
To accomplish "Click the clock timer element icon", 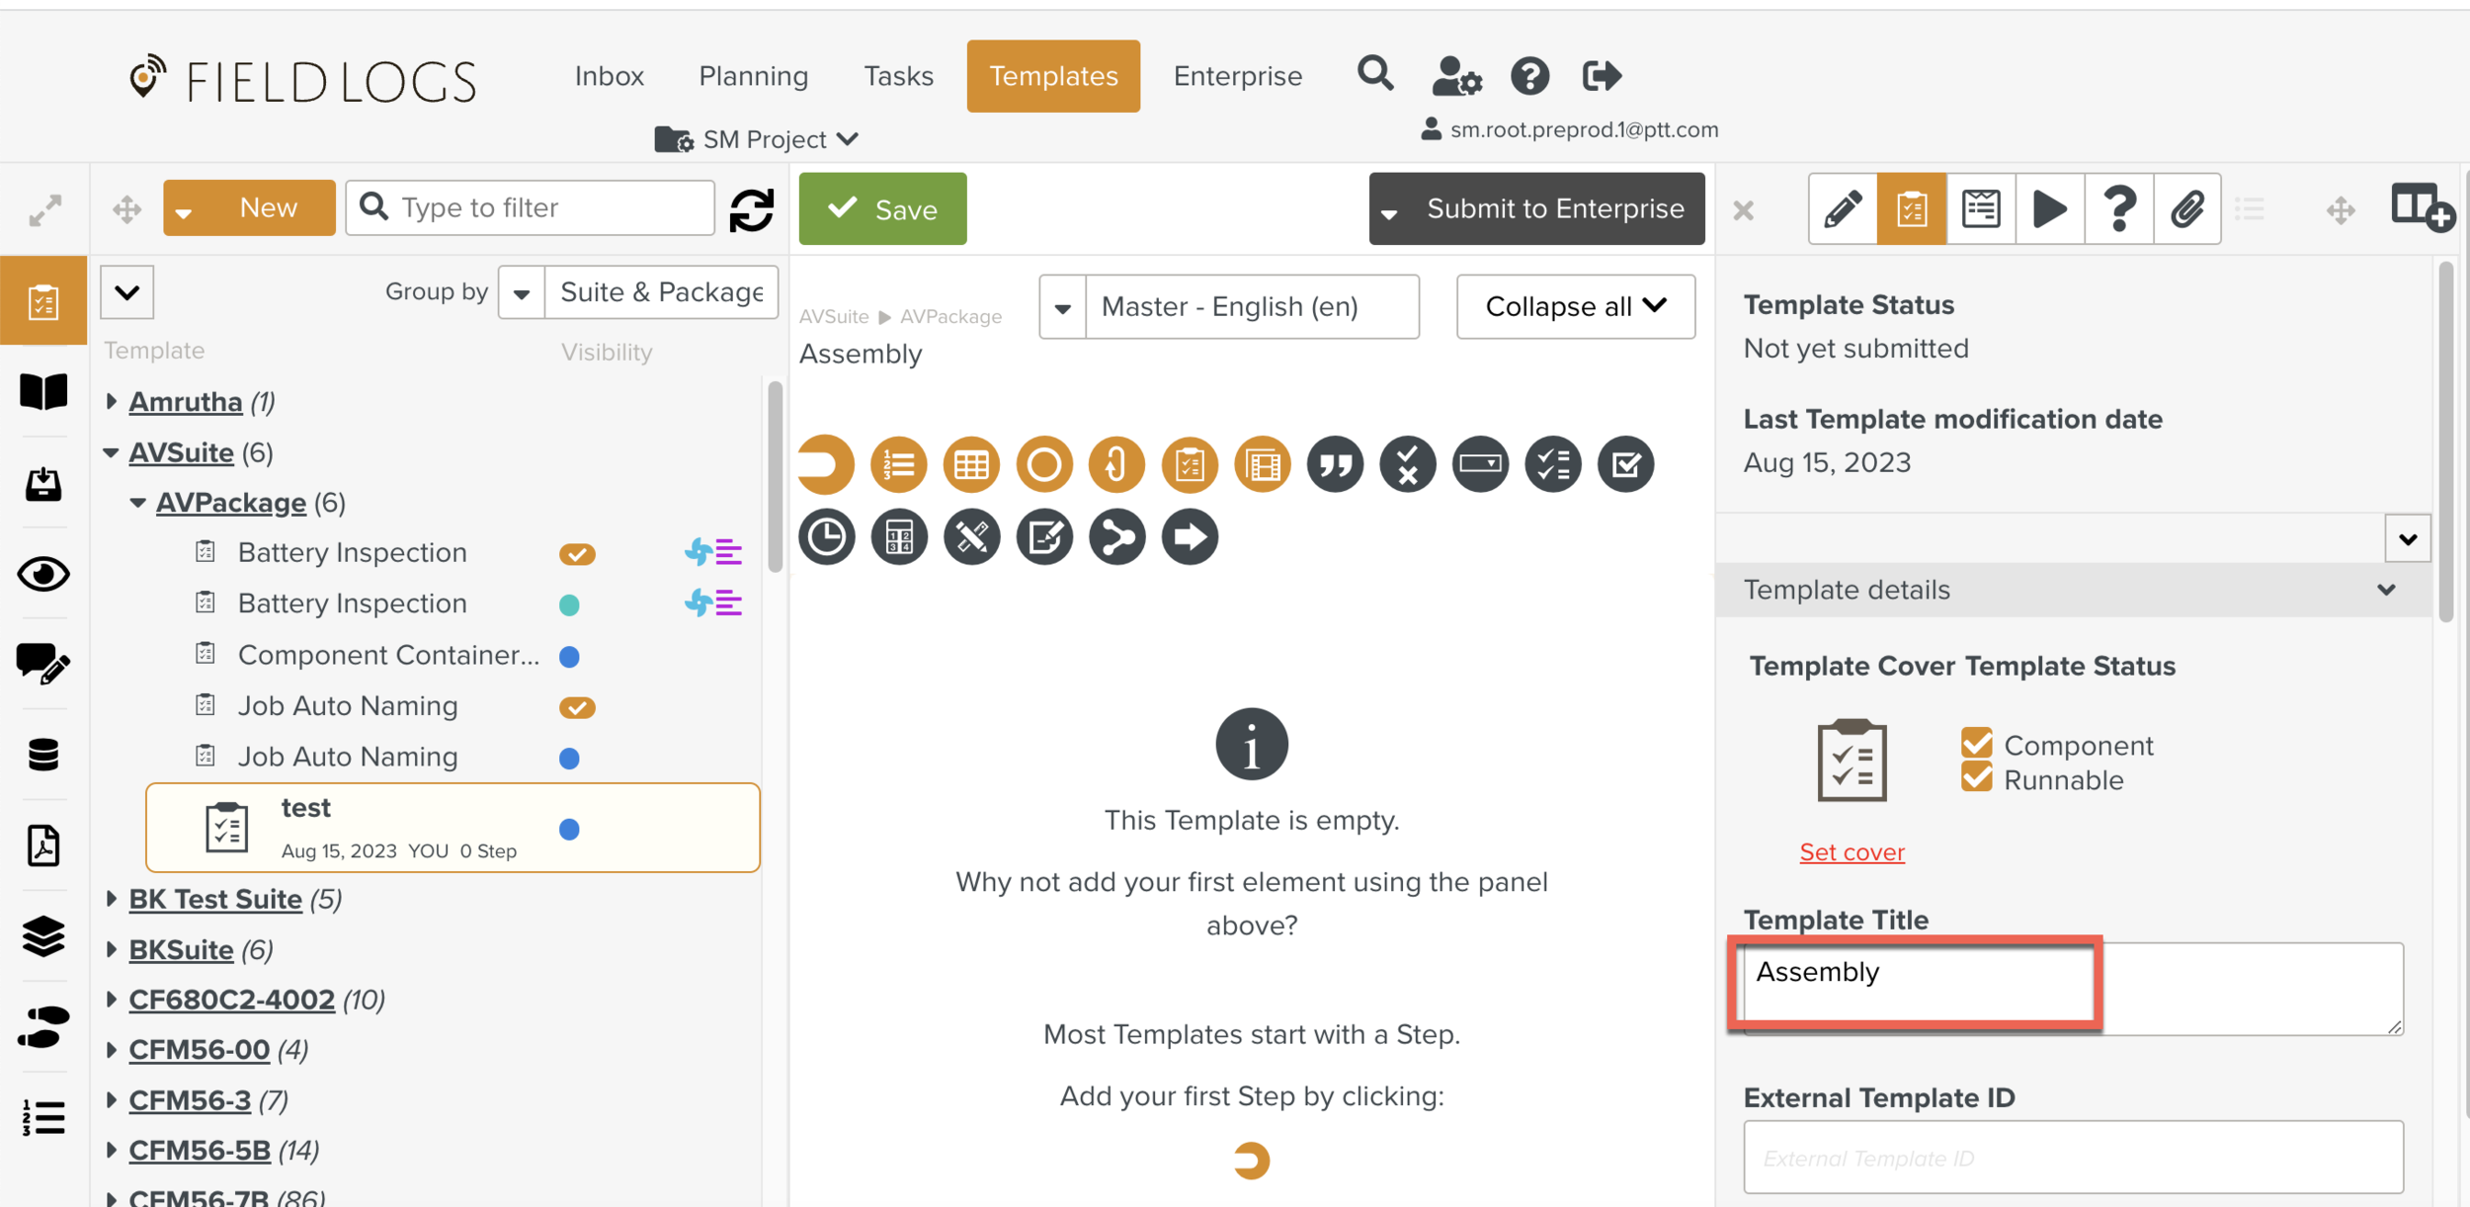I will coord(826,537).
